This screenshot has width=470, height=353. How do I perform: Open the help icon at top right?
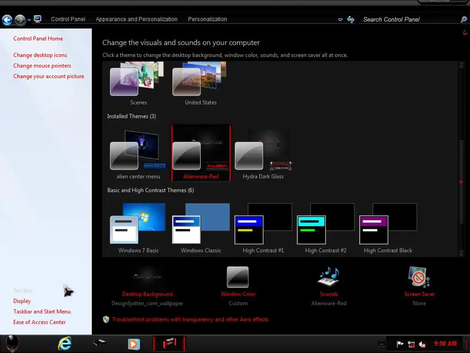[465, 33]
